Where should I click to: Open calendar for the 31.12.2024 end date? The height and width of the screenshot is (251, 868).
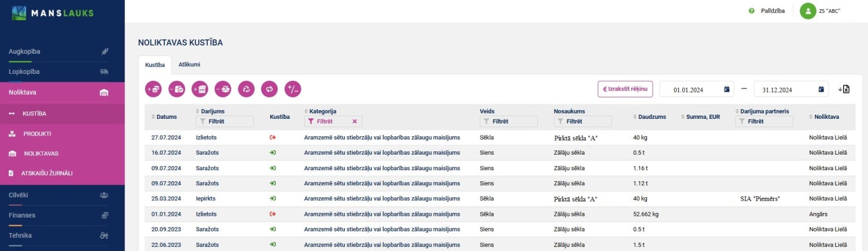[821, 89]
